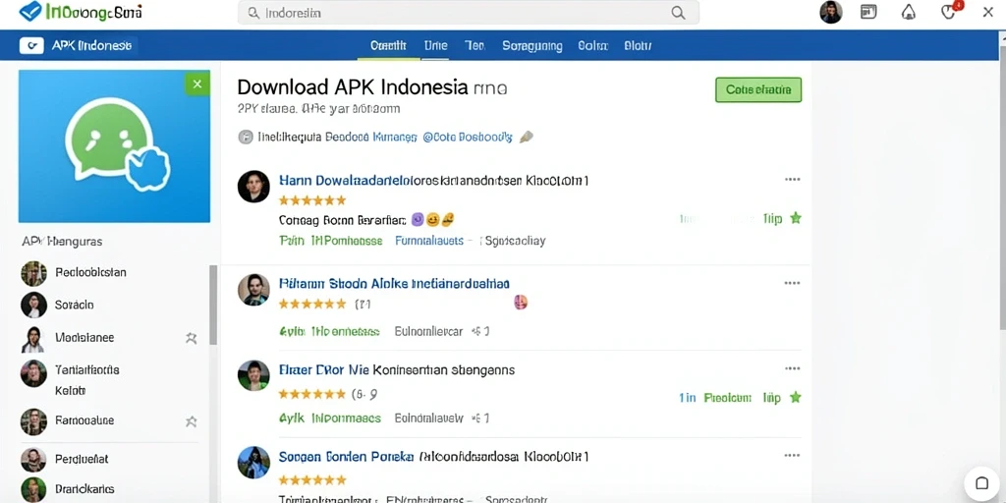Open Songen Bonden Poreka review title

[x=433, y=456]
